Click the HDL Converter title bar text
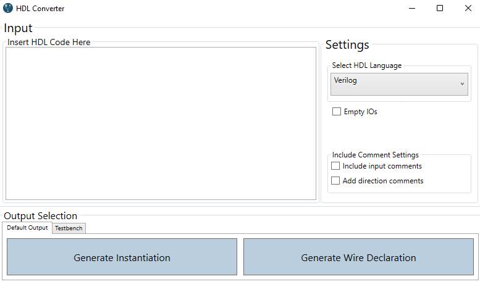This screenshot has height=300, width=480. pos(40,9)
